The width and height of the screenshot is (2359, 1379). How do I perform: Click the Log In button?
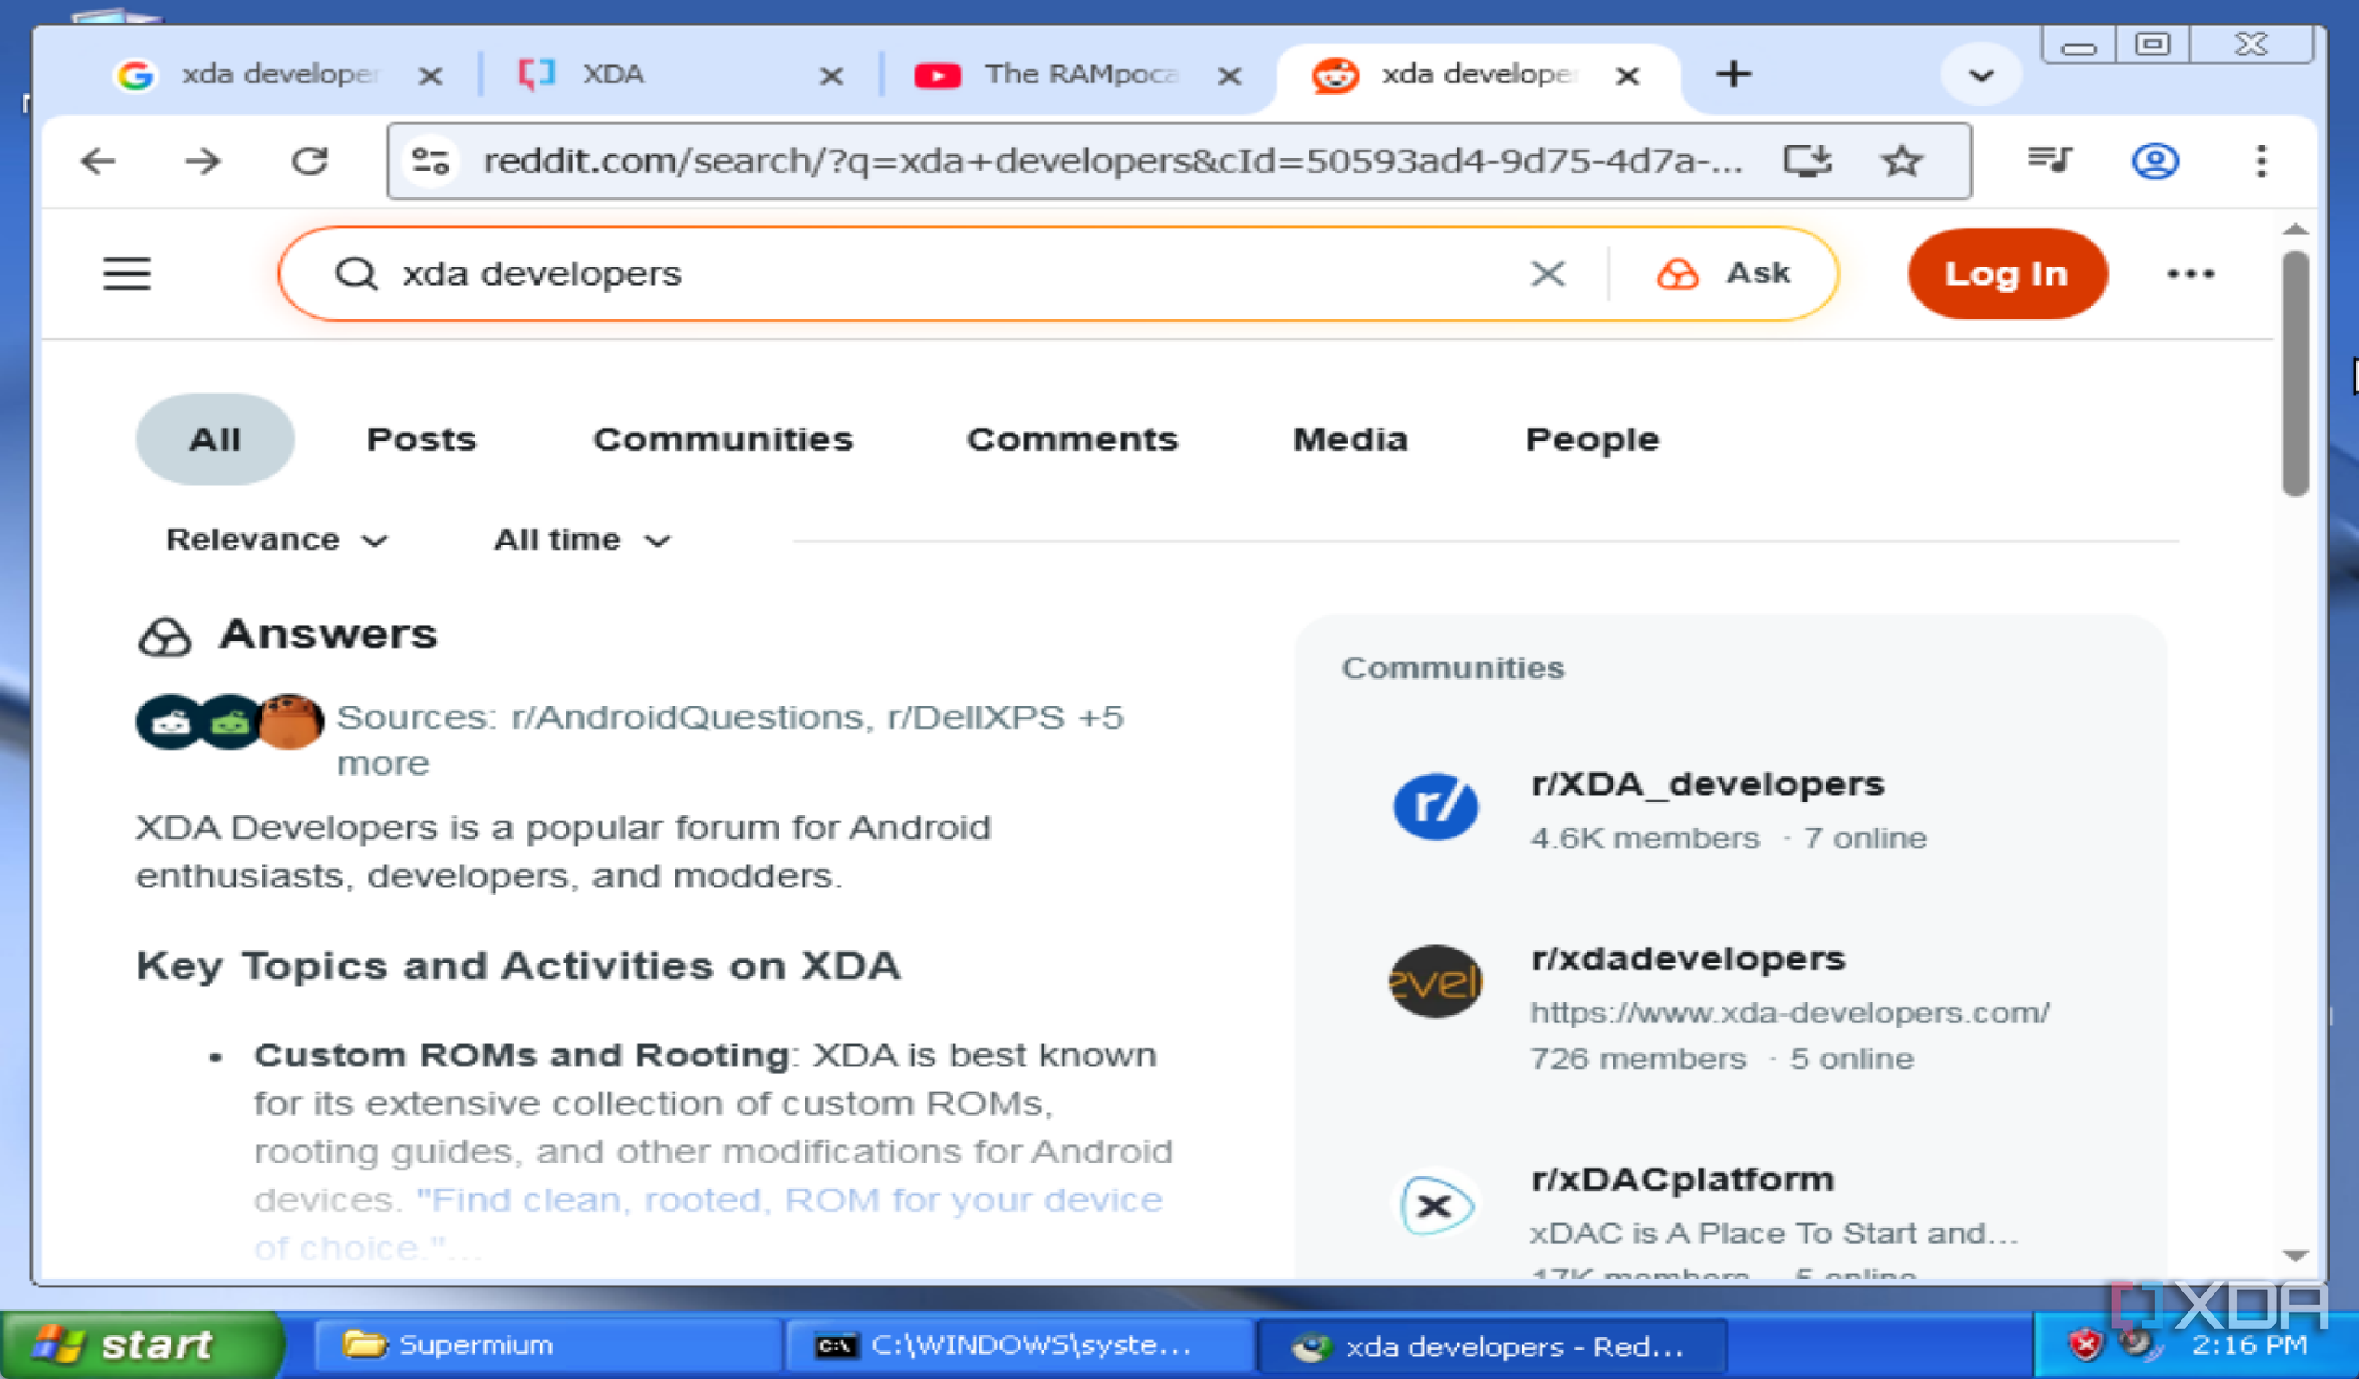[2007, 274]
